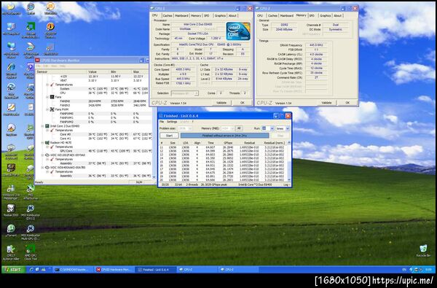The width and height of the screenshot is (437, 288).
Task: Open Graphics tab in memory-timings CPU-Z window
Action: [x=326, y=15]
